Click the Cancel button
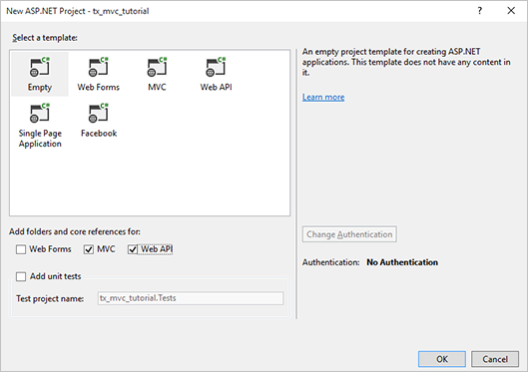528x372 pixels. pos(495,359)
